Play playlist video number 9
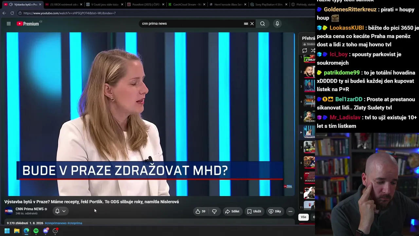Viewport: 419px width, 236px height. click(309, 178)
